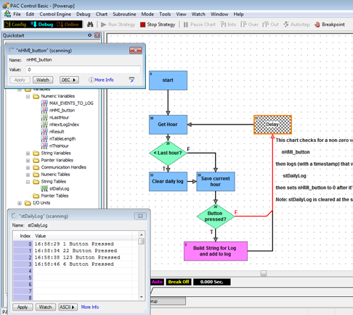Image resolution: width=353 pixels, height=315 pixels.
Task: Click the Last hour? condition block
Action: pyautogui.click(x=168, y=153)
